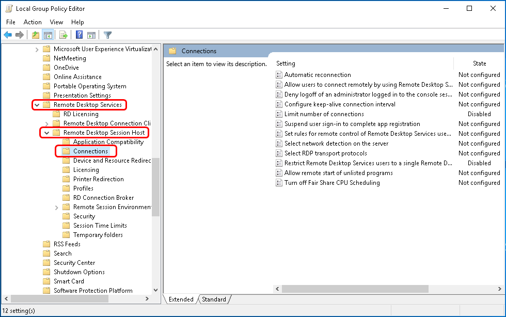Expand the Remote Session Environment node

(57, 207)
